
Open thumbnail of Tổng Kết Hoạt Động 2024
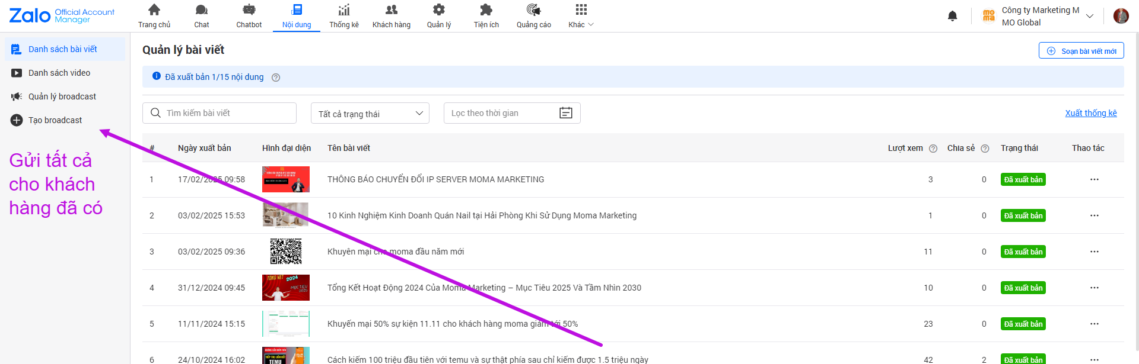(x=286, y=288)
